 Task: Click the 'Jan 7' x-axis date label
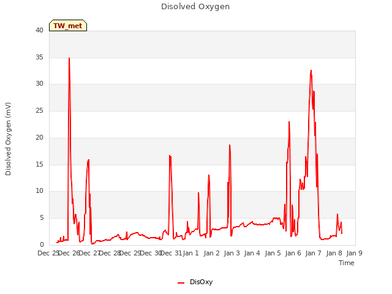[313, 253]
